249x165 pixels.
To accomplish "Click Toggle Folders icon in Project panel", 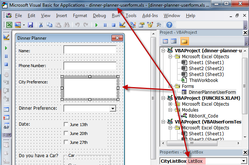I will tap(184, 41).
